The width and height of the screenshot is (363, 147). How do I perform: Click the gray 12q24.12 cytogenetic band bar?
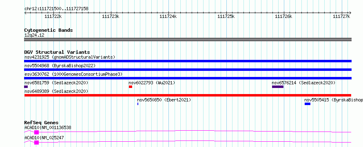coord(188,39)
